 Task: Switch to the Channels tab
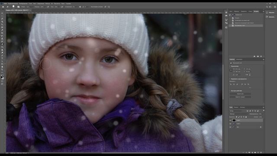[x=236, y=107]
